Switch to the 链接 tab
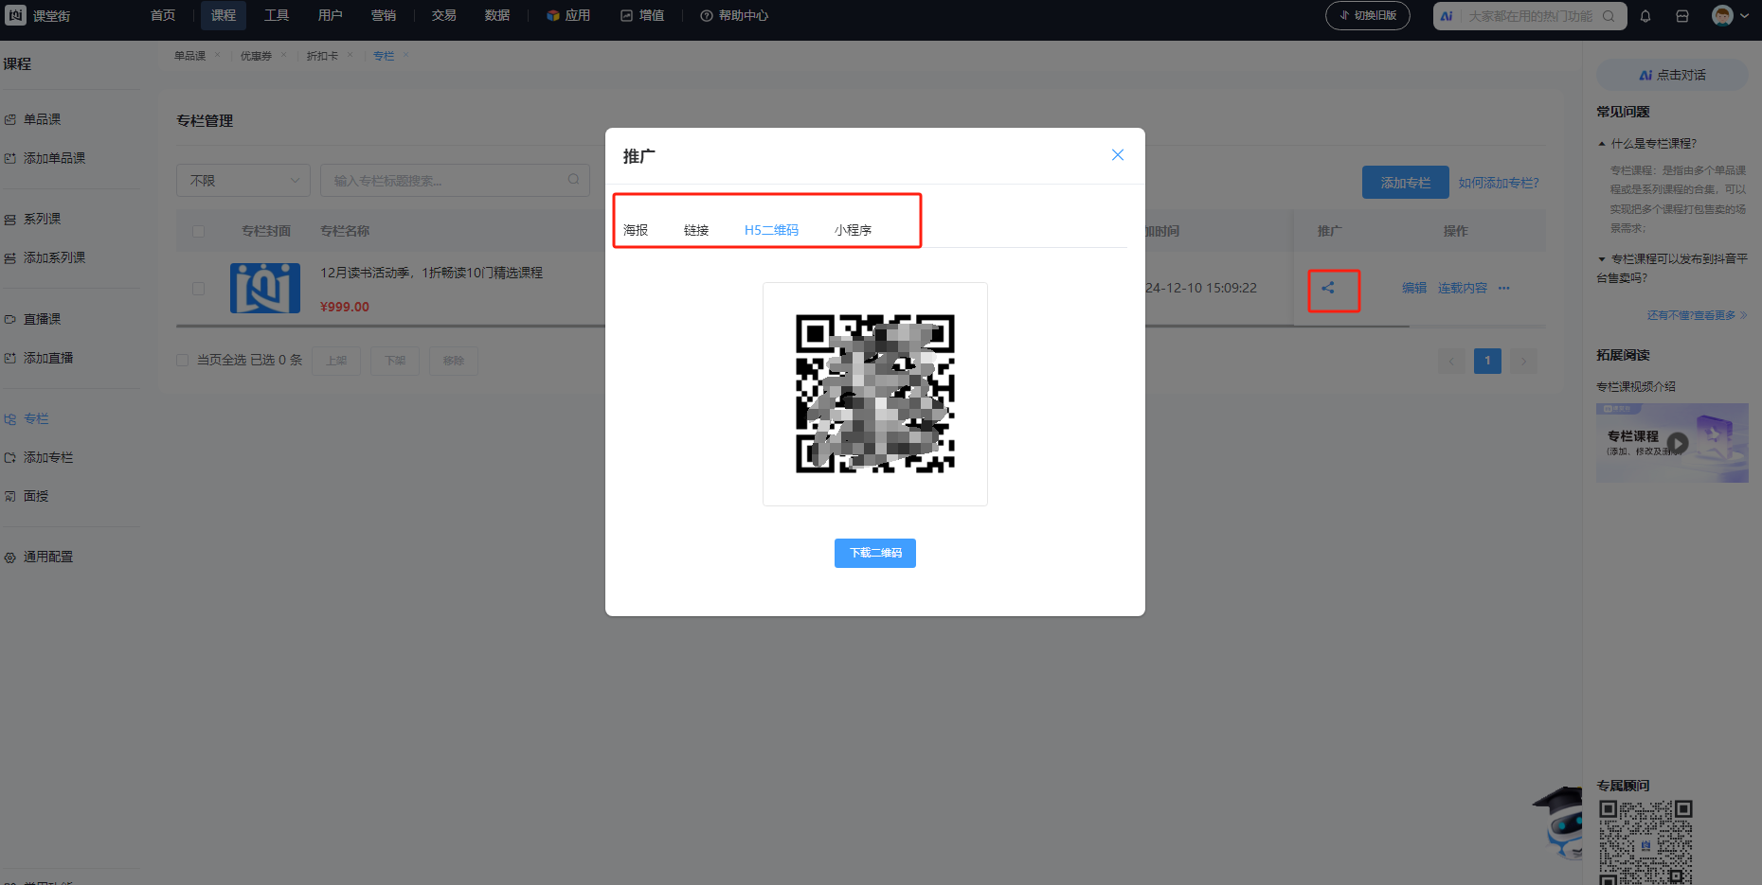This screenshot has width=1762, height=885. [x=696, y=230]
